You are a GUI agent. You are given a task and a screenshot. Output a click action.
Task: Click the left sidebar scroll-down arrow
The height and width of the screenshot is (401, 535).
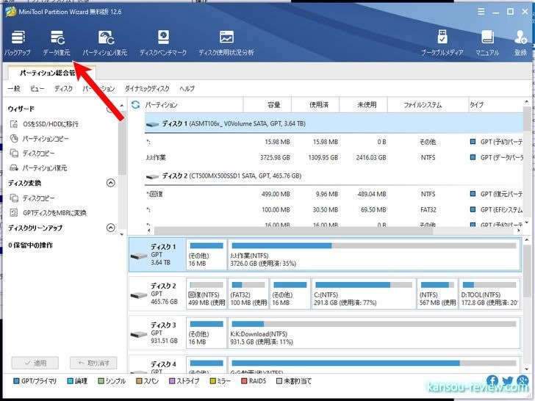[x=122, y=234]
